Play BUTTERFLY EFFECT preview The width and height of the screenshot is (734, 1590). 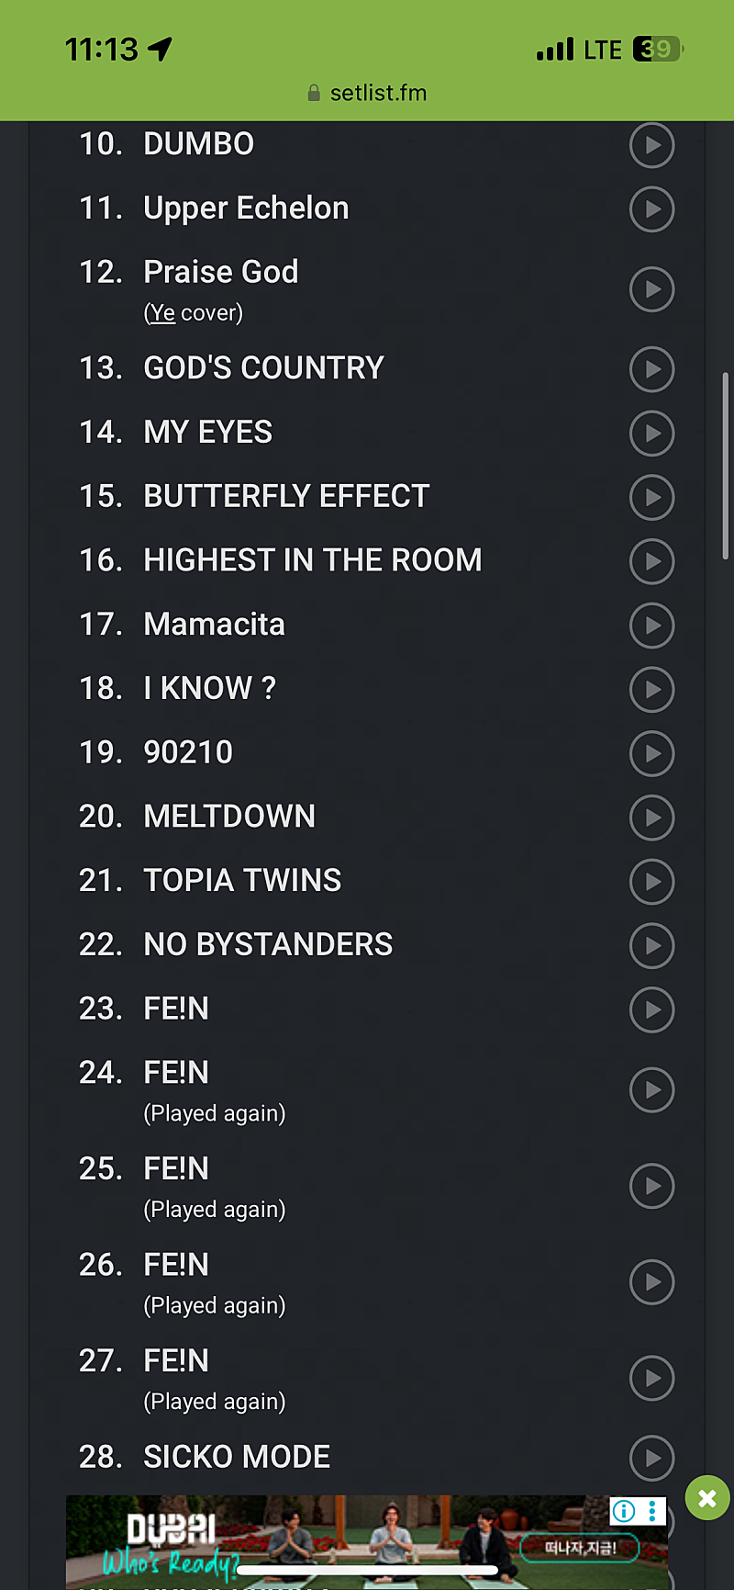pyautogui.click(x=652, y=498)
